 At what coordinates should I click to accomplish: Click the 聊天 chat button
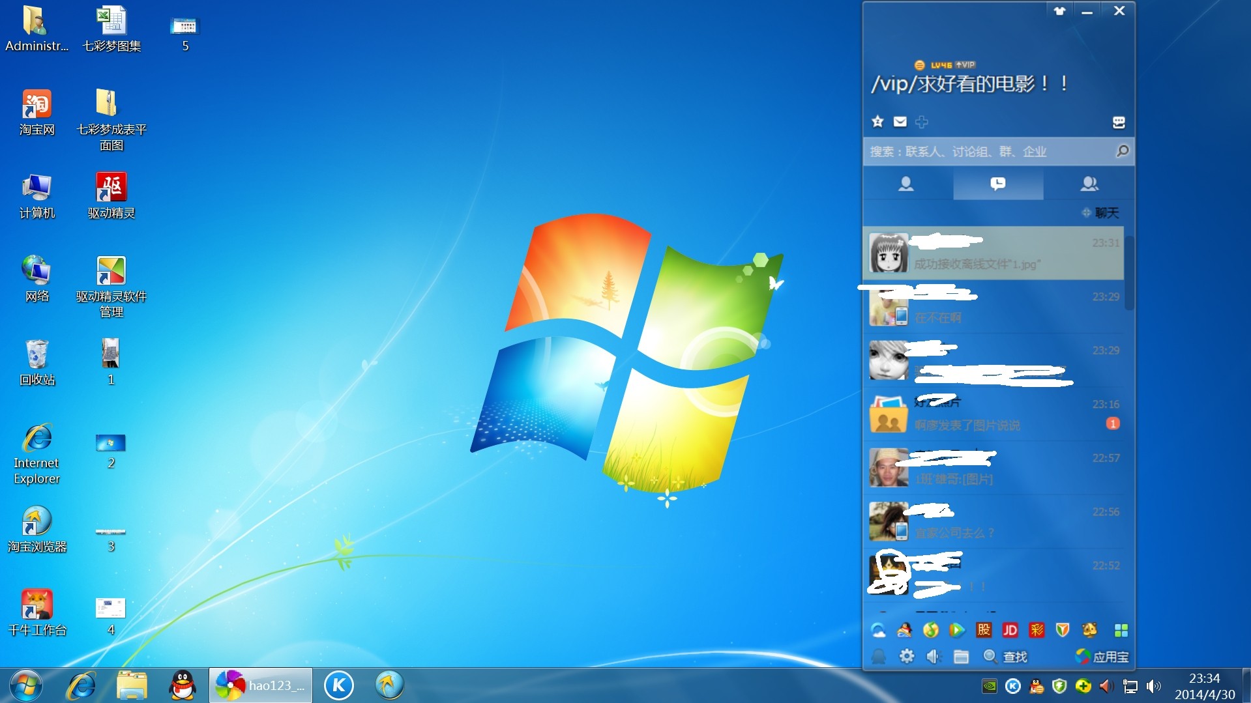(1100, 213)
